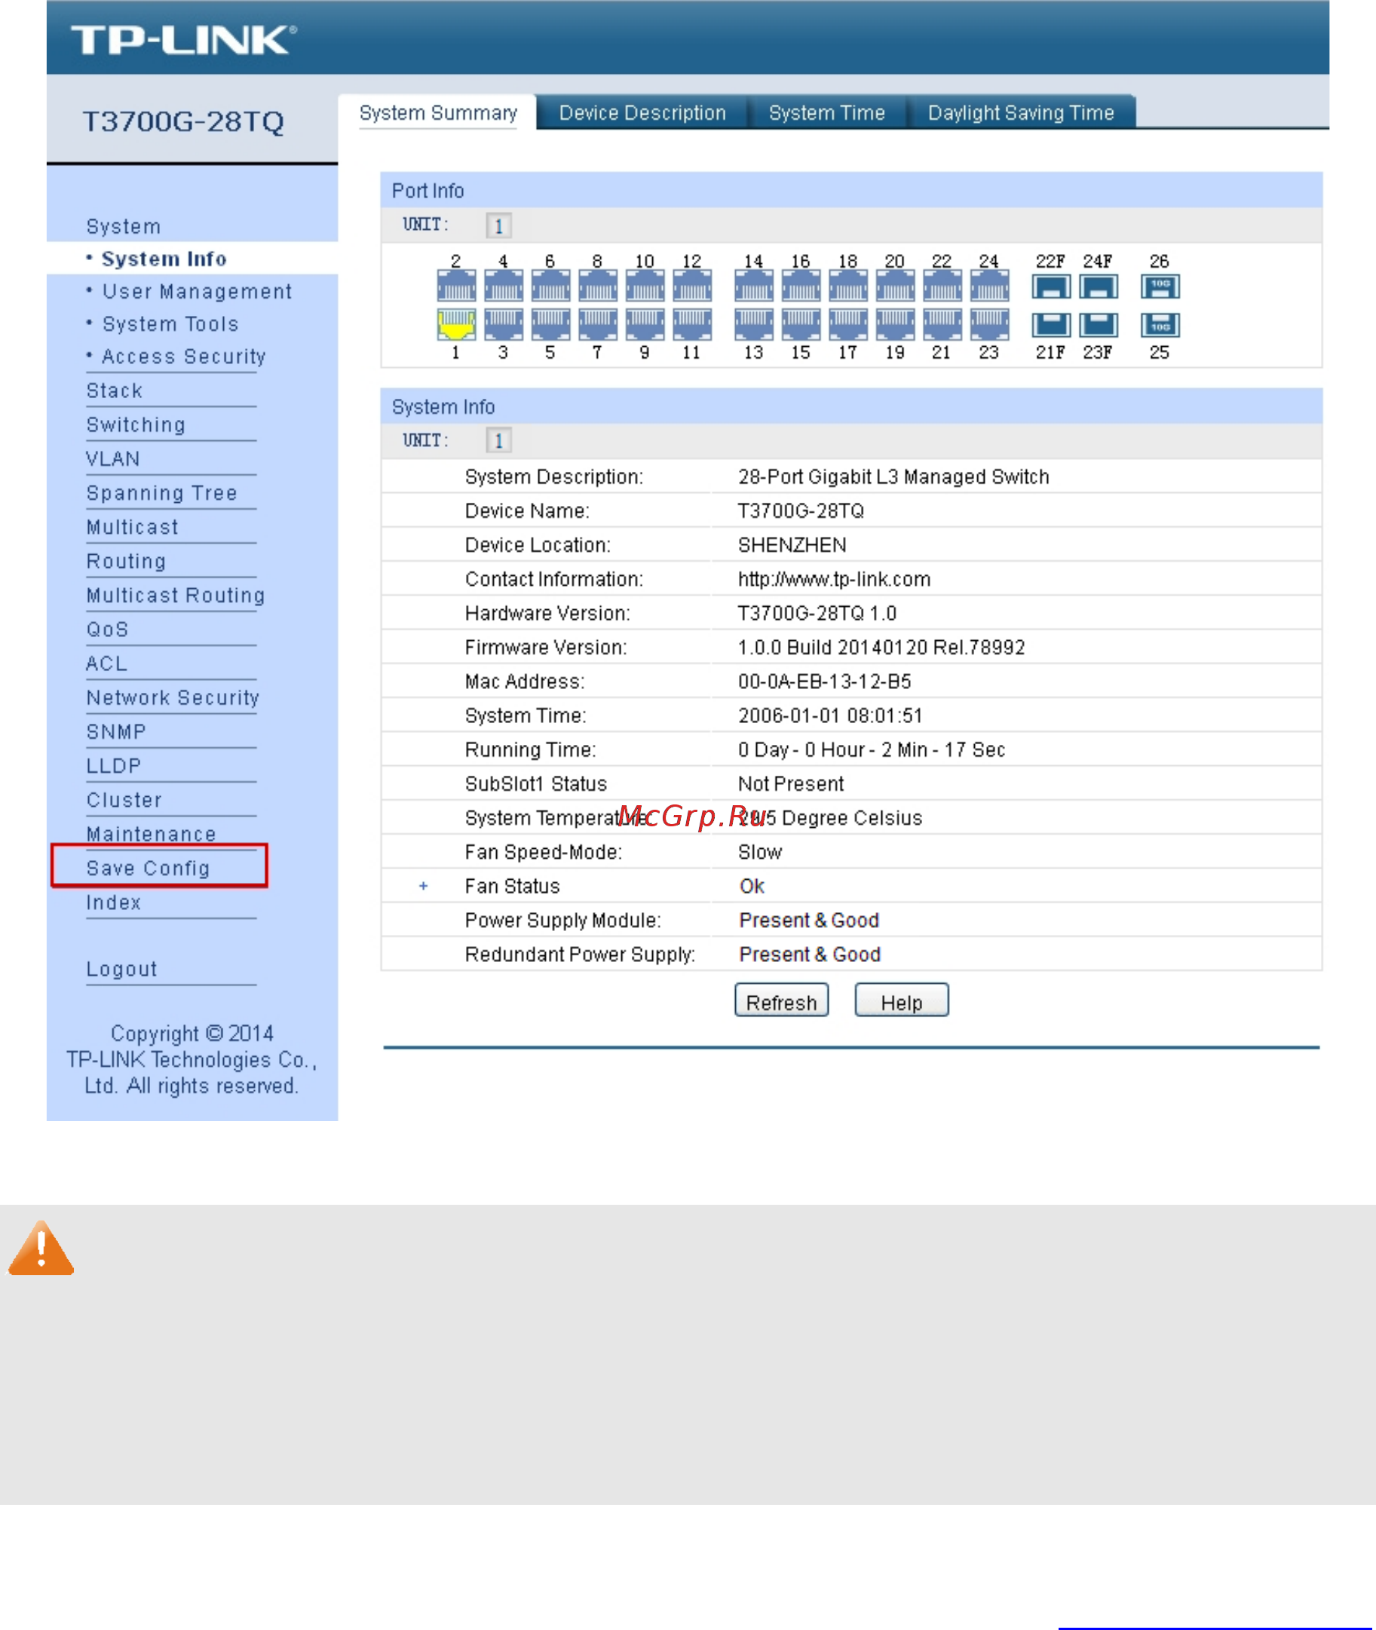Screen dimensions: 1376x1630
Task: Click Logout link
Action: point(121,969)
